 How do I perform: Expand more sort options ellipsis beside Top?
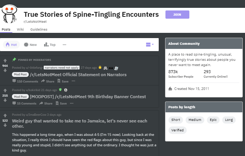click(65, 45)
